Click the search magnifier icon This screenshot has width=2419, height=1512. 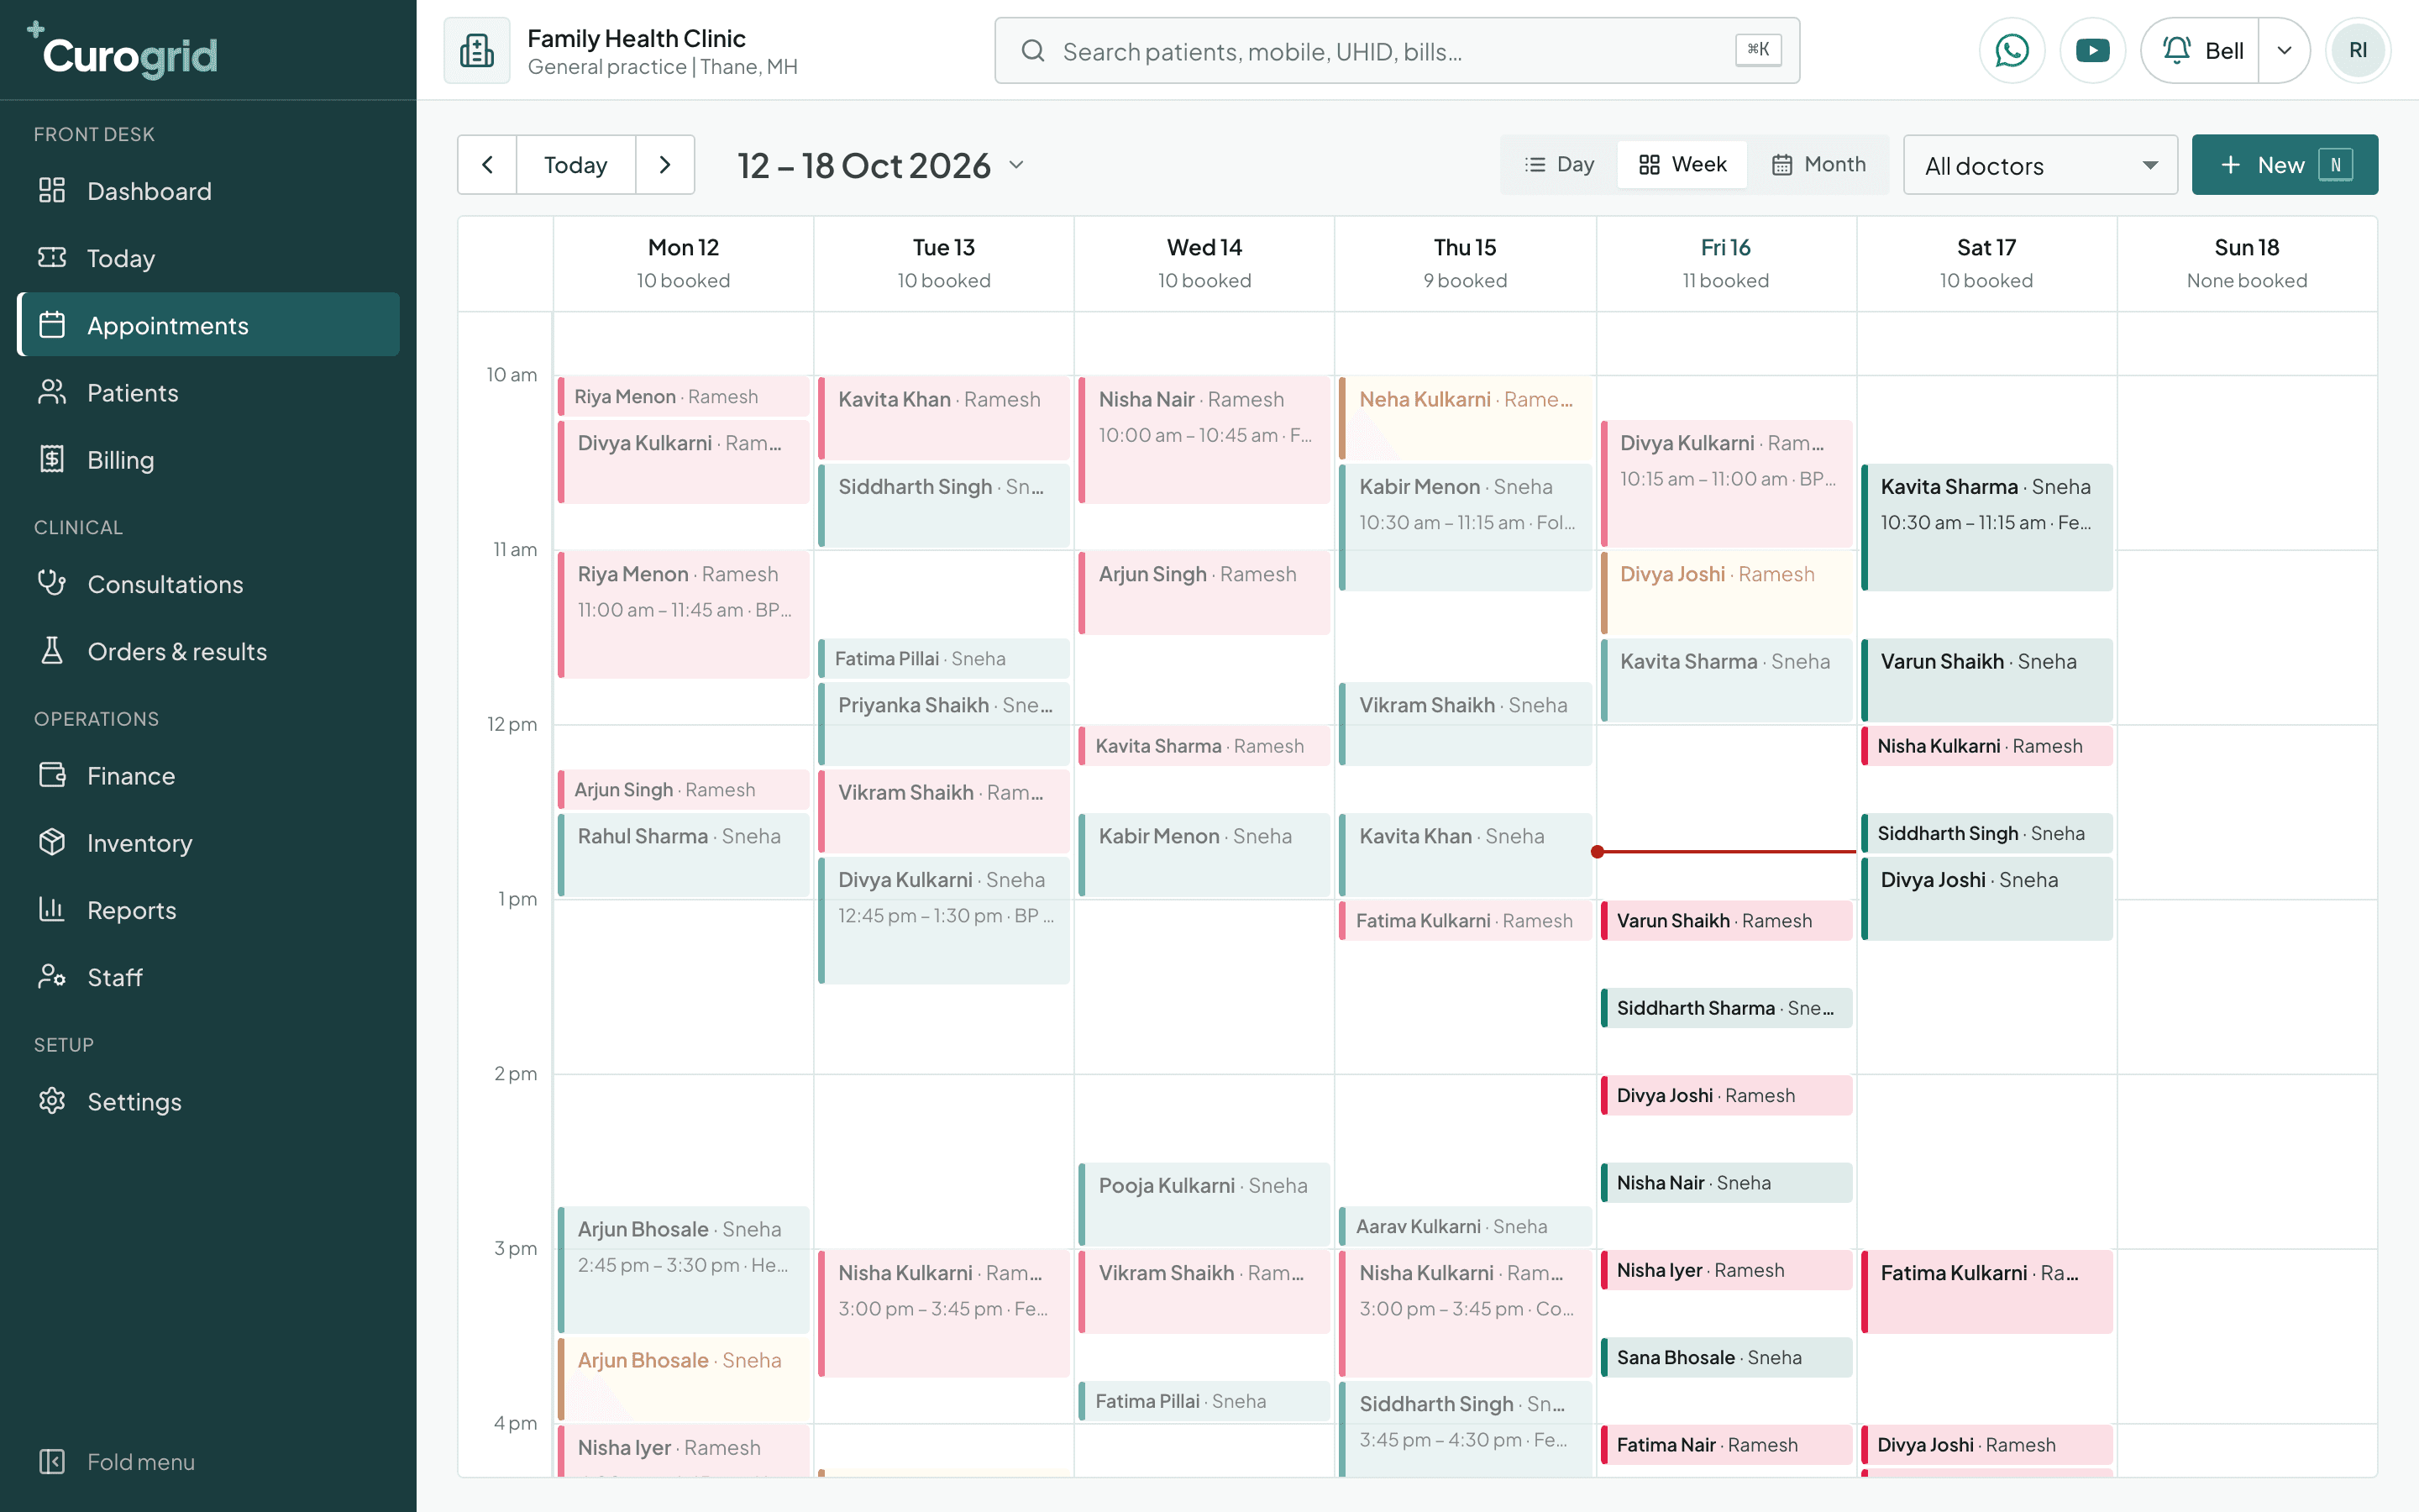(1032, 50)
